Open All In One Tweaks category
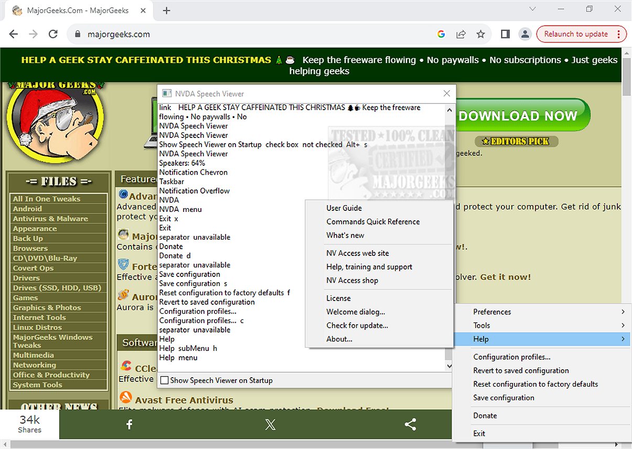The width and height of the screenshot is (632, 449). point(47,199)
